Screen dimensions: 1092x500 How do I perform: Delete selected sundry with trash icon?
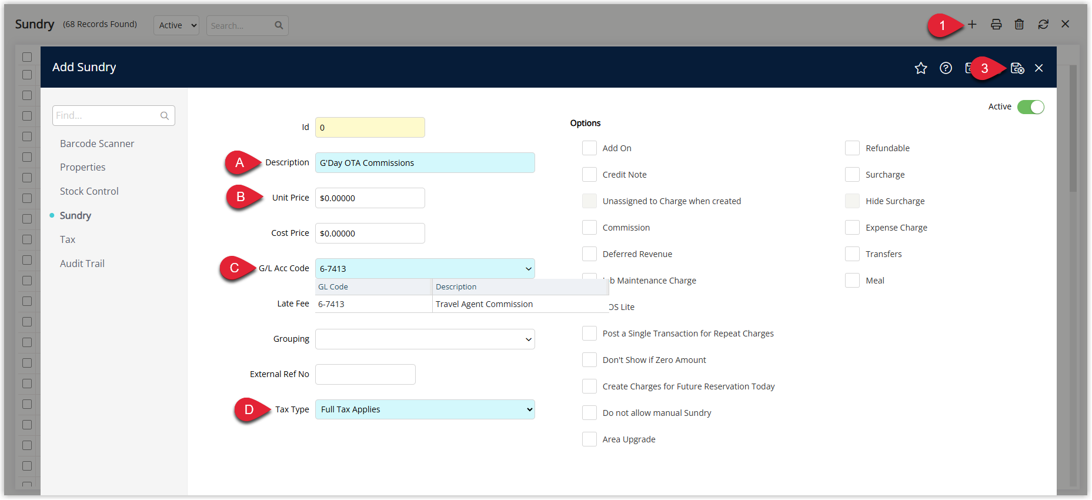point(1019,24)
